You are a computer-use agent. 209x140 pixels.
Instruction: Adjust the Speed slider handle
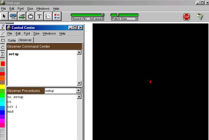point(103,15)
